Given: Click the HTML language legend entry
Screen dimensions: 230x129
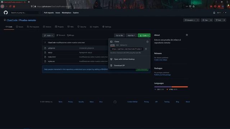Looking at the screenshot, I should coord(172,89).
